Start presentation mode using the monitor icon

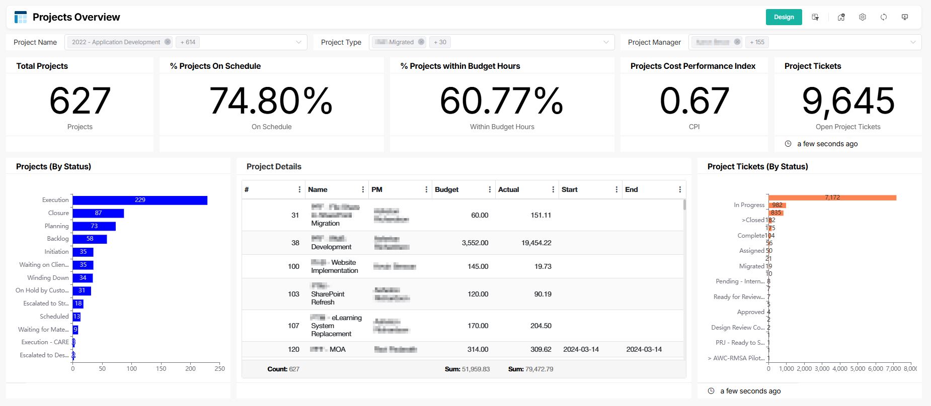click(x=904, y=17)
